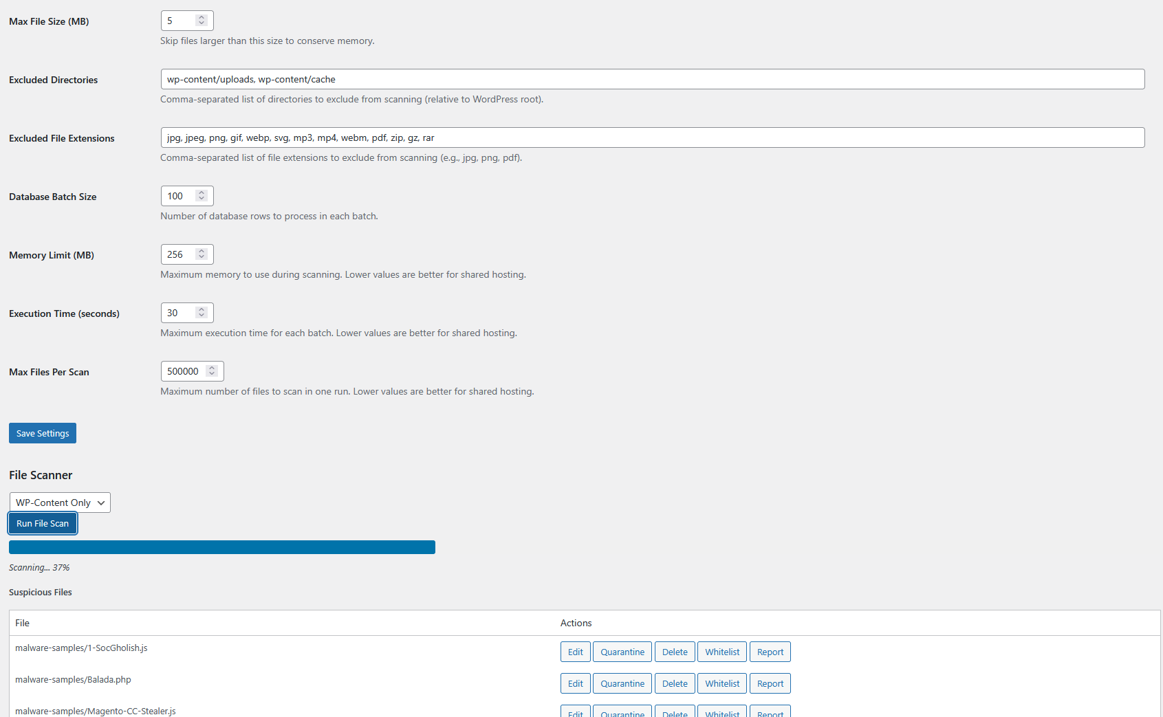Click the Database Batch Size spinner arrows
The height and width of the screenshot is (717, 1163).
click(202, 196)
